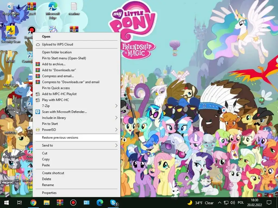Screen dimensions: 278x208
Task: Open Task View in the taskbar
Action: (19, 203)
